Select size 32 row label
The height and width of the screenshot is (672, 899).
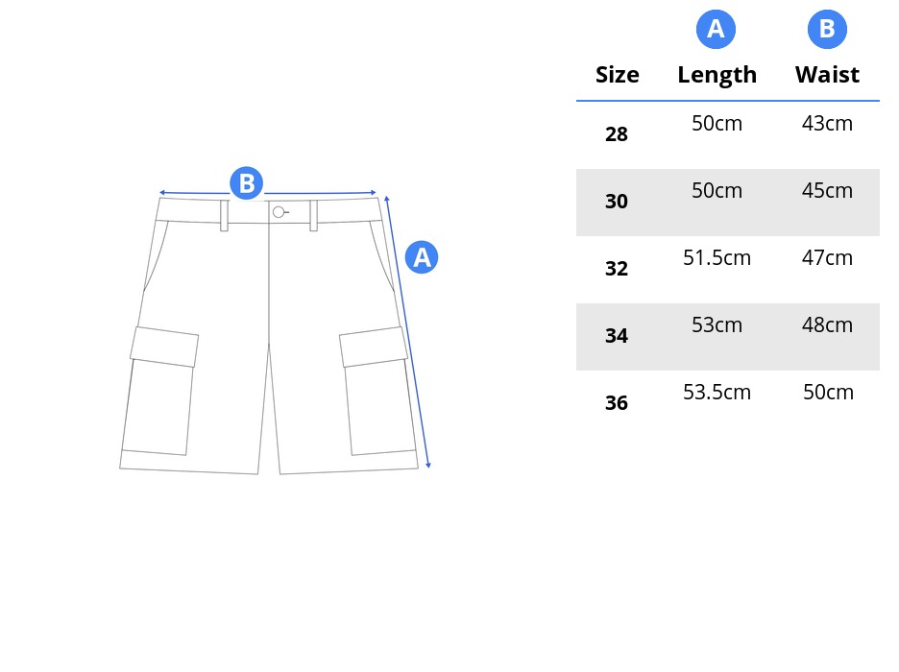pyautogui.click(x=617, y=268)
